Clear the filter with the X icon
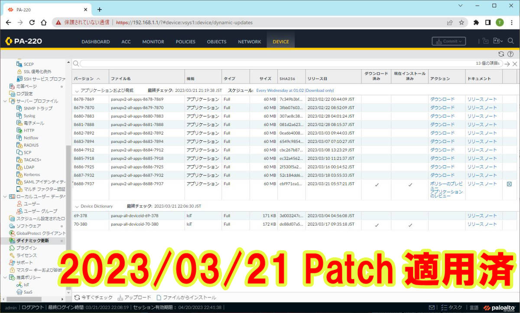 (x=514, y=64)
